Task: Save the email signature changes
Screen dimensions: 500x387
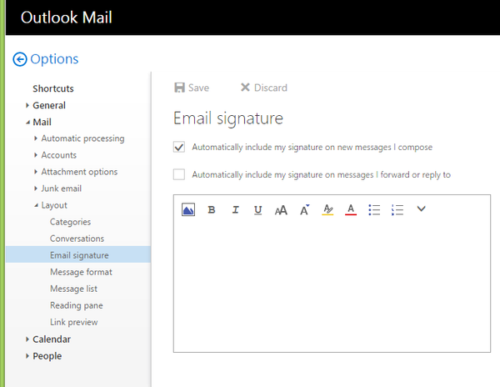Action: (192, 88)
